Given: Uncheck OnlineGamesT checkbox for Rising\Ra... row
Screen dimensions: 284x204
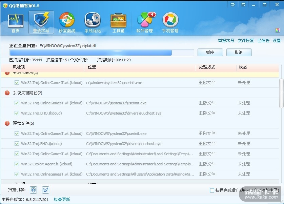Looking at the screenshot, I should 17,174.
